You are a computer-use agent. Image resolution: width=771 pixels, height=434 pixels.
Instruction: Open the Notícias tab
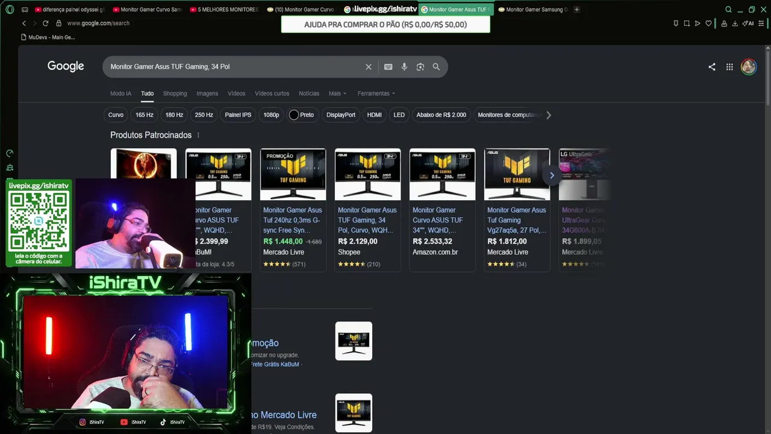click(309, 93)
